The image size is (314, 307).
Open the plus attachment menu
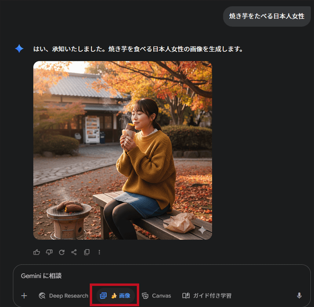coord(24,296)
